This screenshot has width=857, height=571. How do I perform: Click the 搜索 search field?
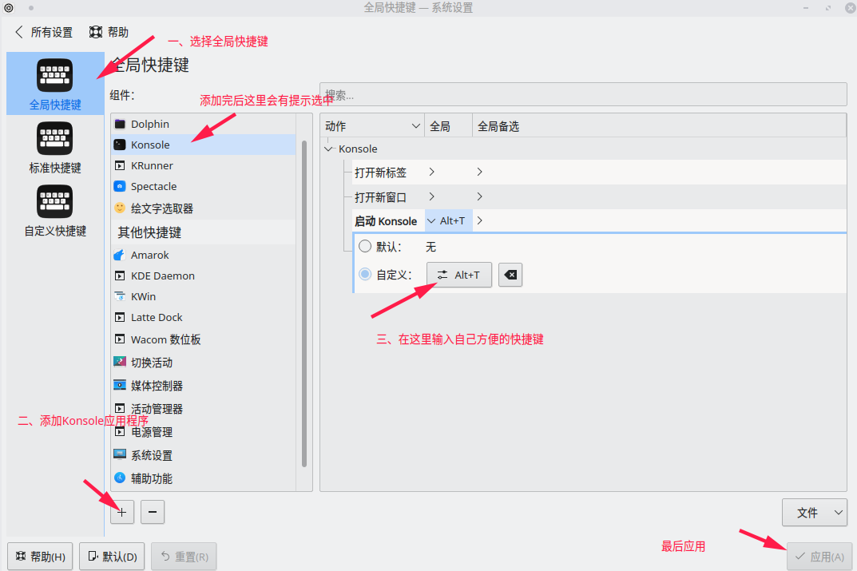583,94
